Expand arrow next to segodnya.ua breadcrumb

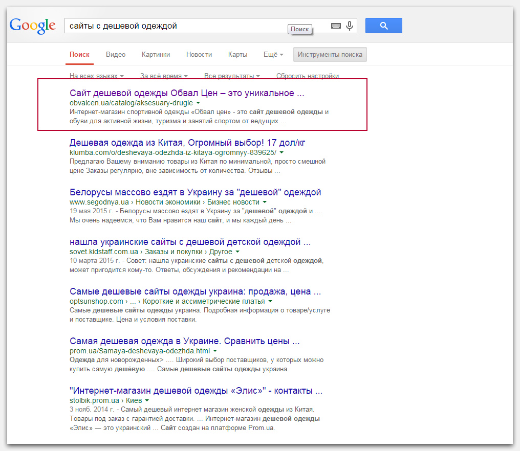coord(265,202)
